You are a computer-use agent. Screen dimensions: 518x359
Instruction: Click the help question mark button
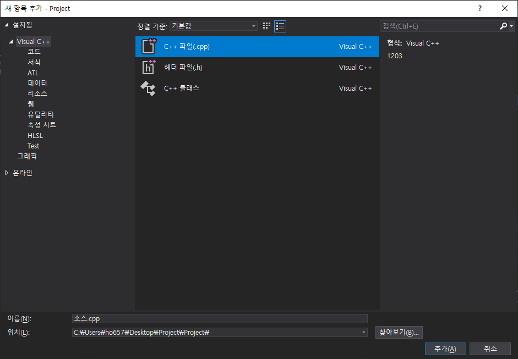[480, 9]
